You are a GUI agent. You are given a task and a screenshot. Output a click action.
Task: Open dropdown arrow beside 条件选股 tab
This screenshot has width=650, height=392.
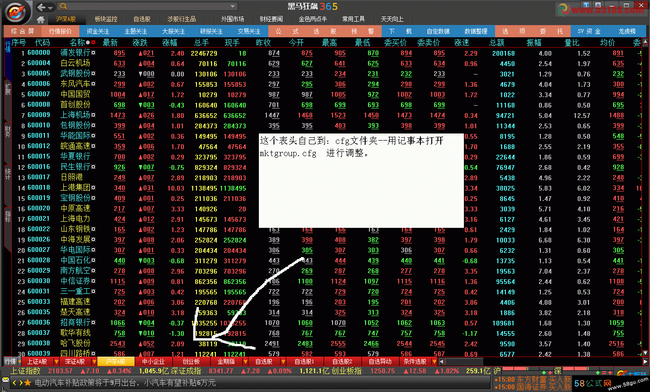click(x=434, y=362)
